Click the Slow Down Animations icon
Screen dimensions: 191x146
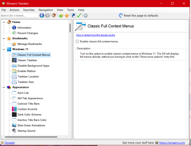14,125
